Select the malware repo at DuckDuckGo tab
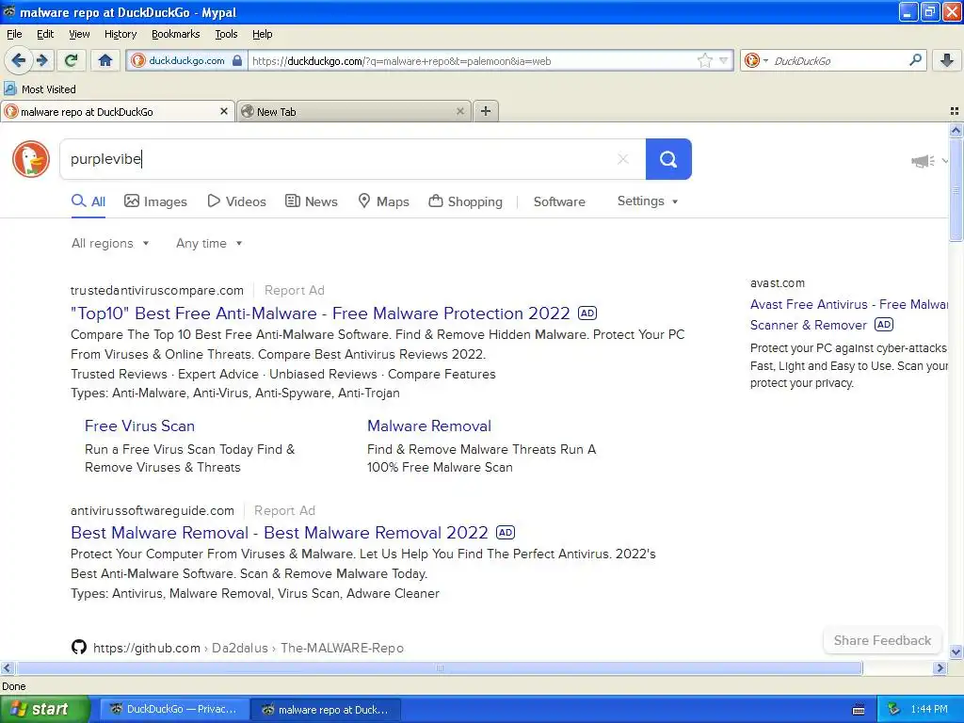Screen dimensions: 964x723 [x=117, y=111]
